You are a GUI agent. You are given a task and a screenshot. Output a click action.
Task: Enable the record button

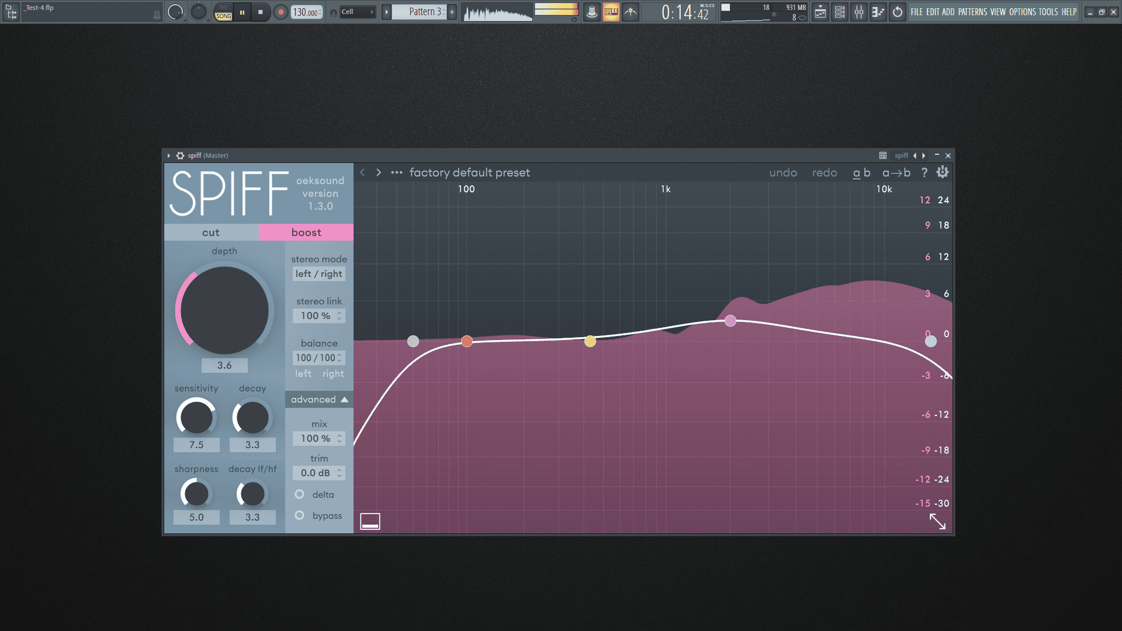(280, 12)
